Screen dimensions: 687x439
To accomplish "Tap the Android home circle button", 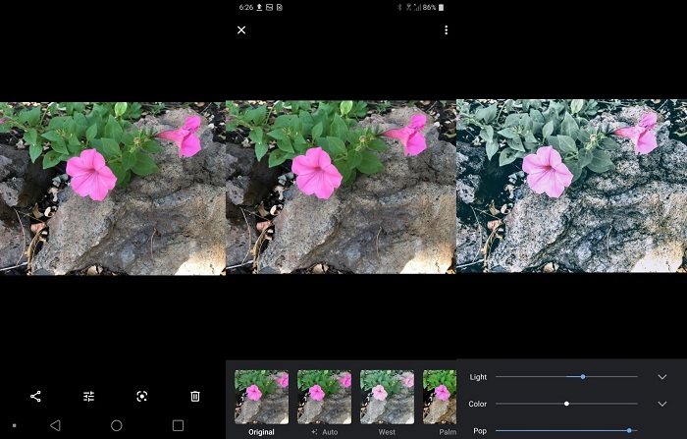I will point(117,425).
